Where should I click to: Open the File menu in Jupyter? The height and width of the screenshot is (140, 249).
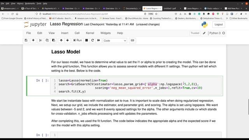pos(28,33)
